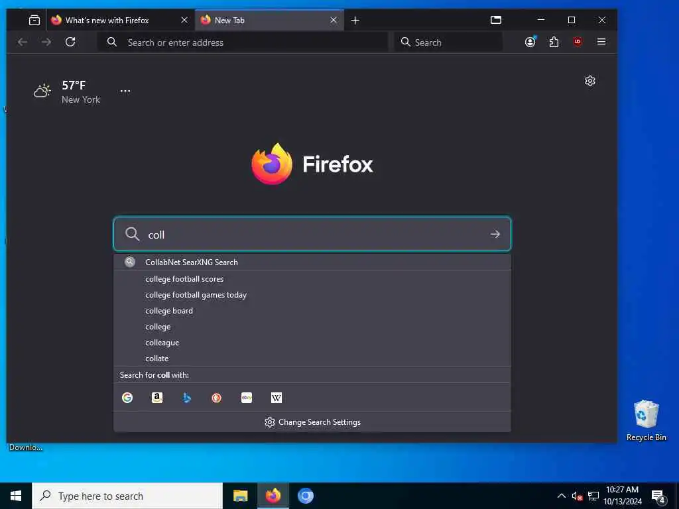
Task: Click the Firefox taskbar icon
Action: click(x=273, y=496)
